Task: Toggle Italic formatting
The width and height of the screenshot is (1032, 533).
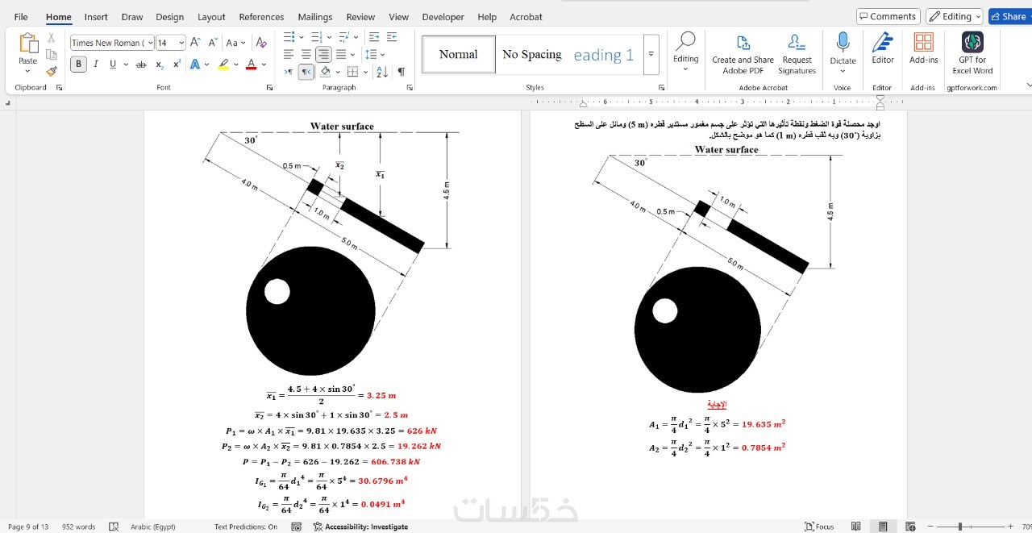Action: tap(95, 65)
